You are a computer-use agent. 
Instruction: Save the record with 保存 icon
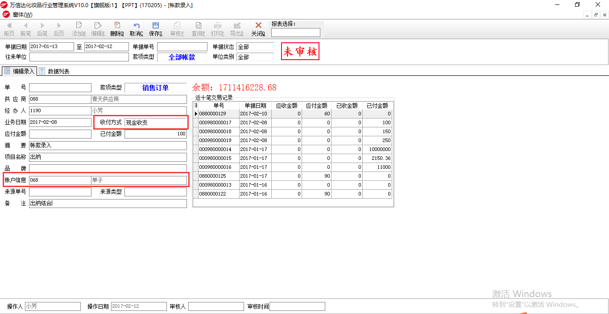tap(156, 26)
